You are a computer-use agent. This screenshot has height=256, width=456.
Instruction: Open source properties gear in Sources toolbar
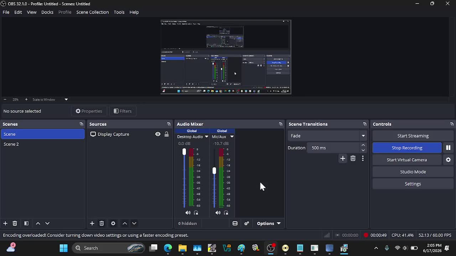click(113, 223)
